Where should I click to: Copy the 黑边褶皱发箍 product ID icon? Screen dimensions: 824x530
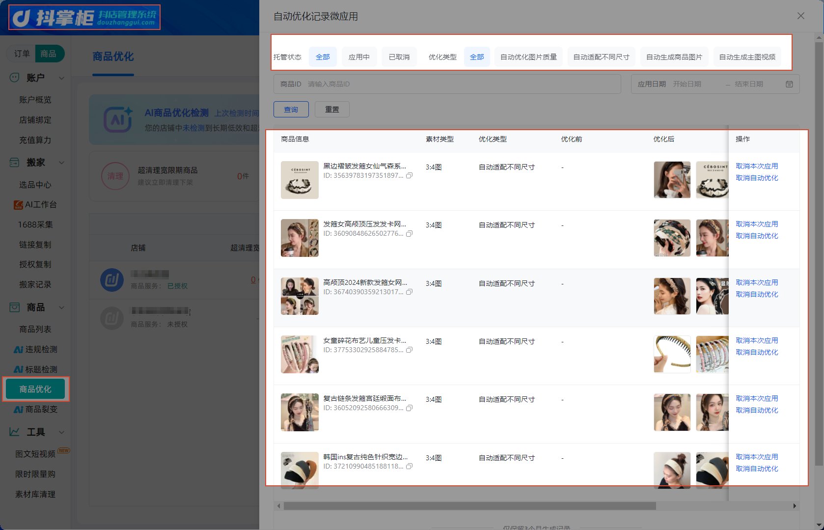click(x=409, y=175)
